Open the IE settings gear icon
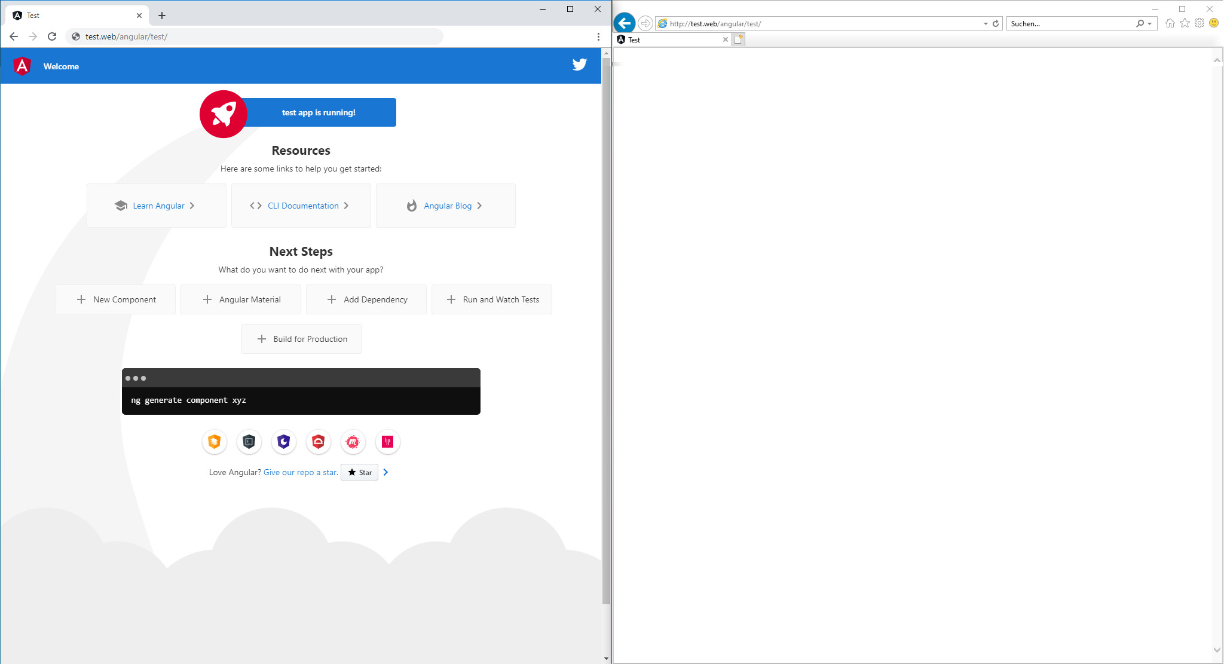Viewport: 1224px width, 664px height. point(1199,23)
